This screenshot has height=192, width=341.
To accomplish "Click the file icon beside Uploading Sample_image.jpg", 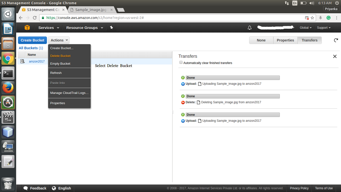I will [199, 84].
